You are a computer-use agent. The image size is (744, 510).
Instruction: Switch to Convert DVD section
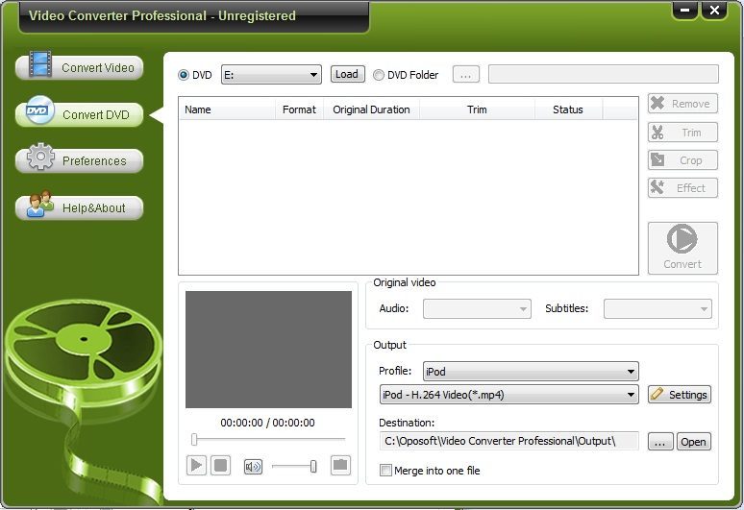[79, 114]
